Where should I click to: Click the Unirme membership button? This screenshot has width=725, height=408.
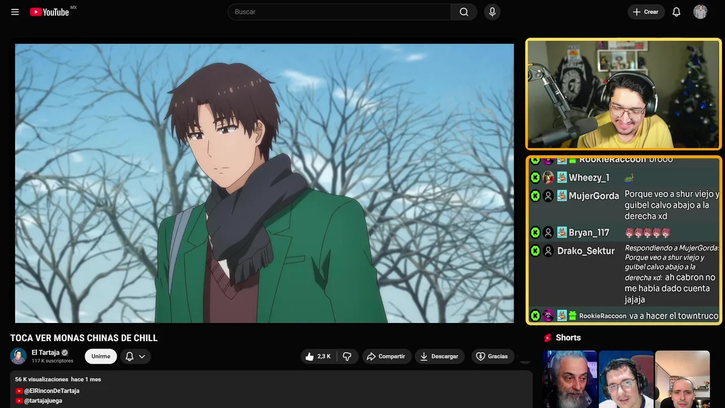coord(101,356)
